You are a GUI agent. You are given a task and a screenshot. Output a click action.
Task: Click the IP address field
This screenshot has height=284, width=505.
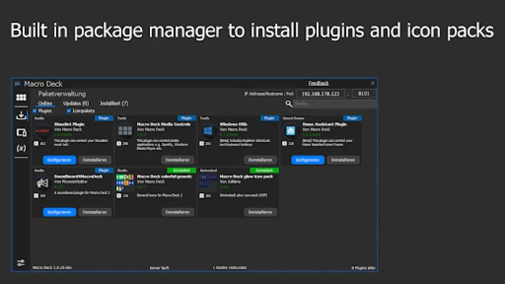(x=320, y=94)
